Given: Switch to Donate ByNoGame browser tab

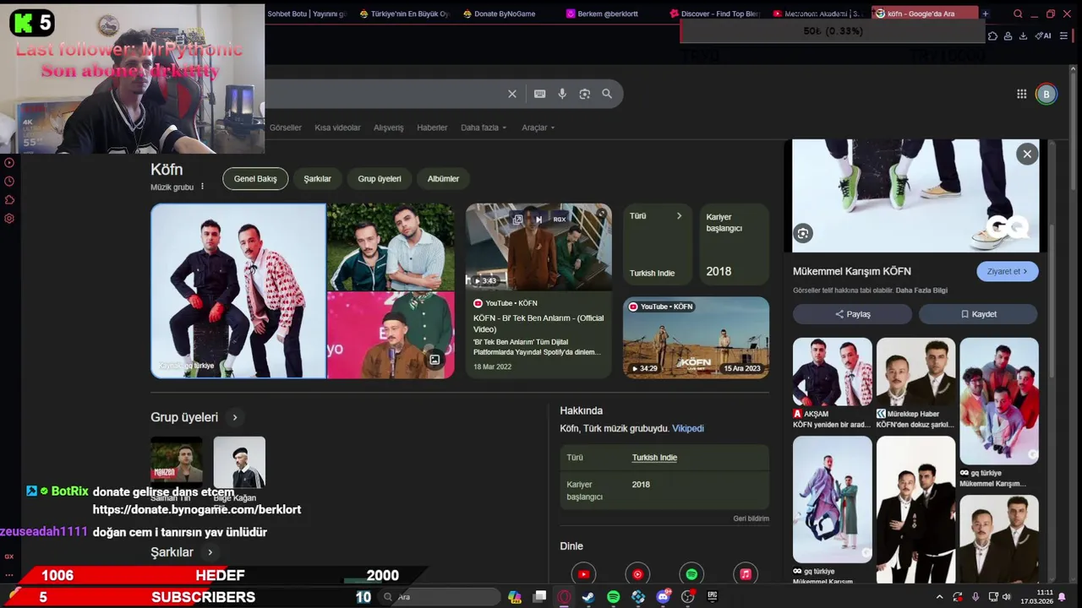Looking at the screenshot, I should tap(505, 14).
